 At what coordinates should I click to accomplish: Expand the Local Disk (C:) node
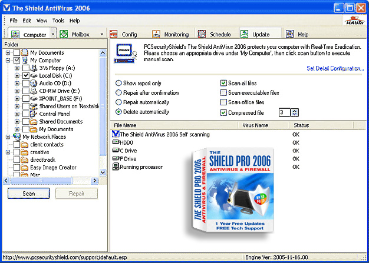click(x=17, y=76)
